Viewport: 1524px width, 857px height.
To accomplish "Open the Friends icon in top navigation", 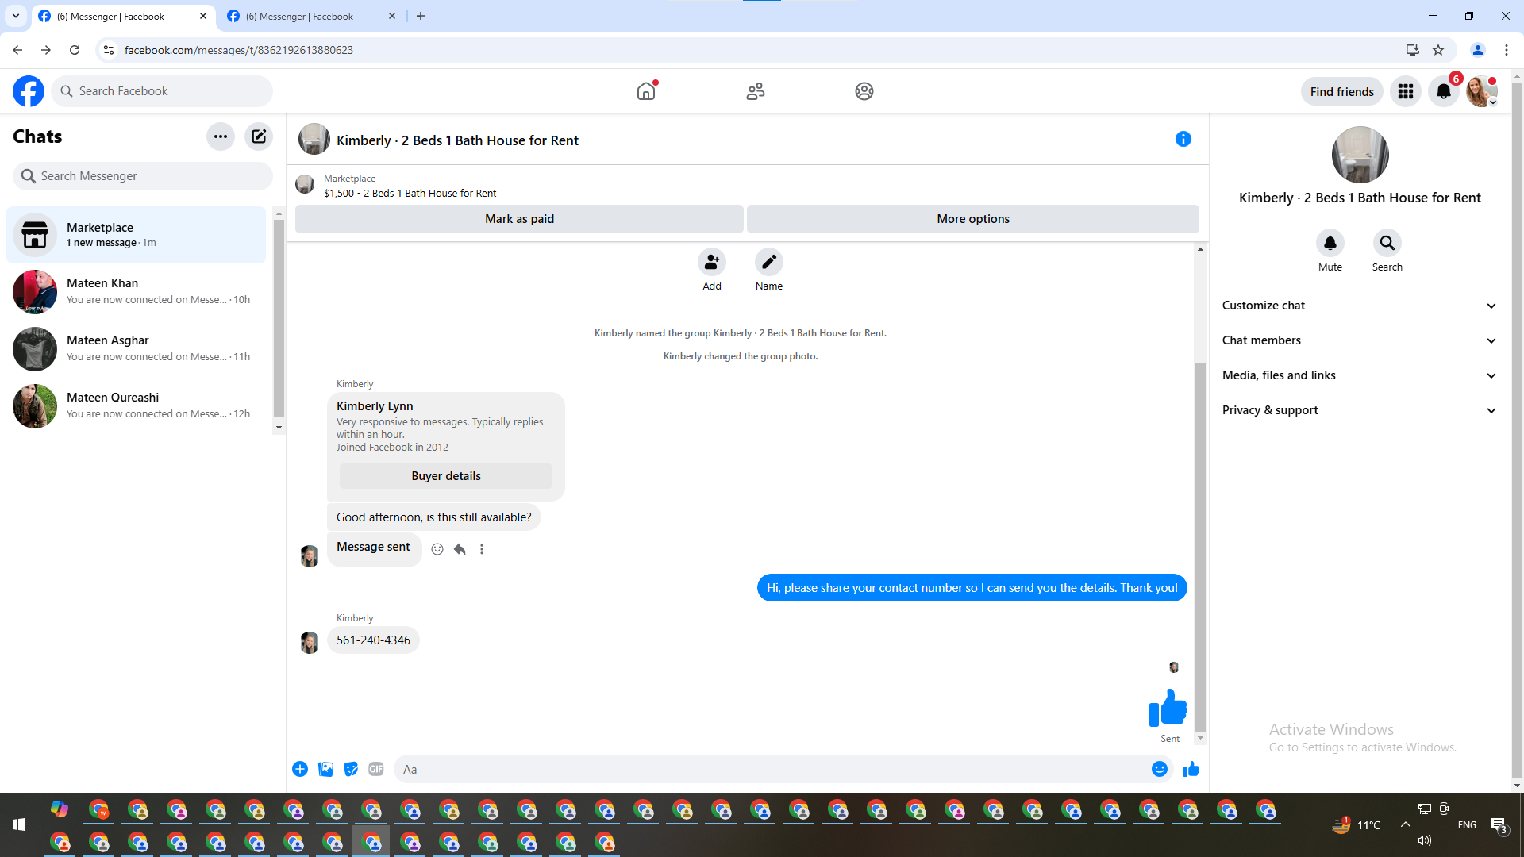I will tap(756, 91).
